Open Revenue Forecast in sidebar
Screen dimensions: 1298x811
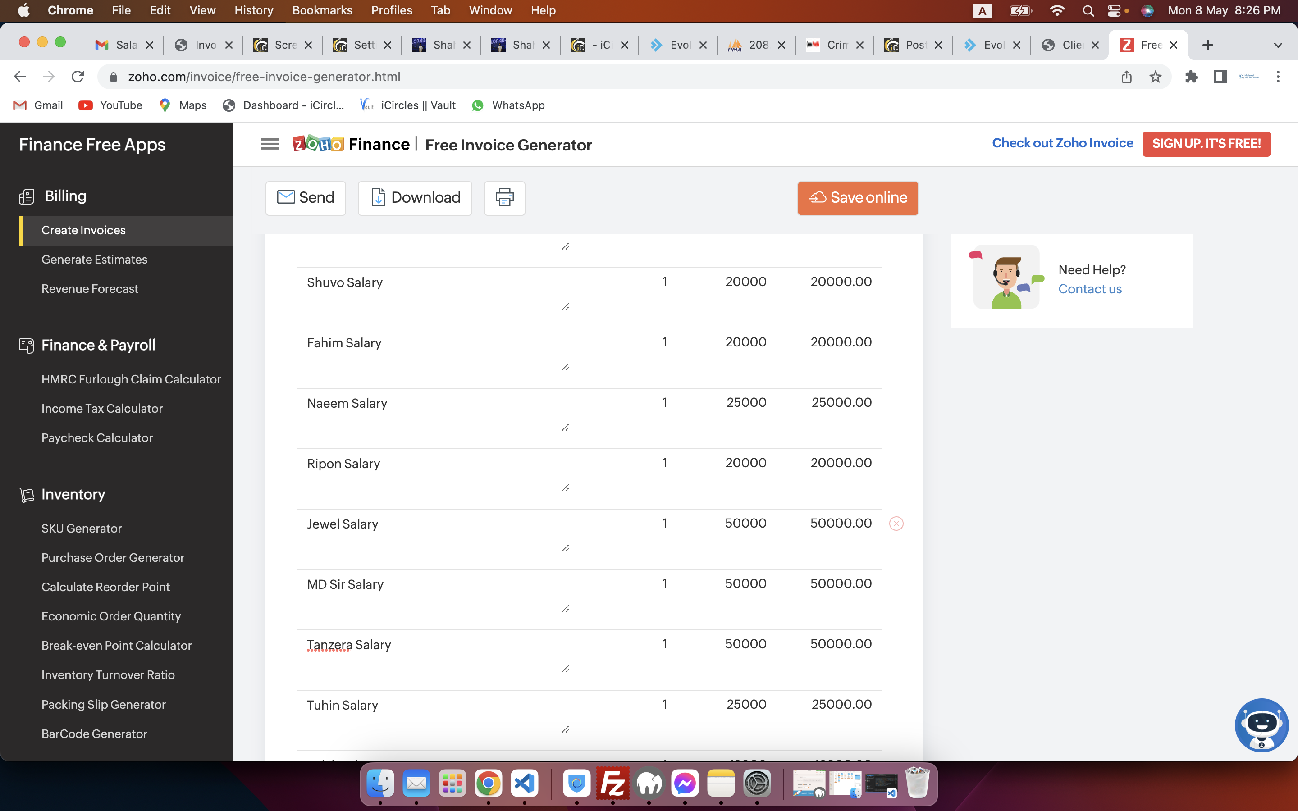pos(90,288)
